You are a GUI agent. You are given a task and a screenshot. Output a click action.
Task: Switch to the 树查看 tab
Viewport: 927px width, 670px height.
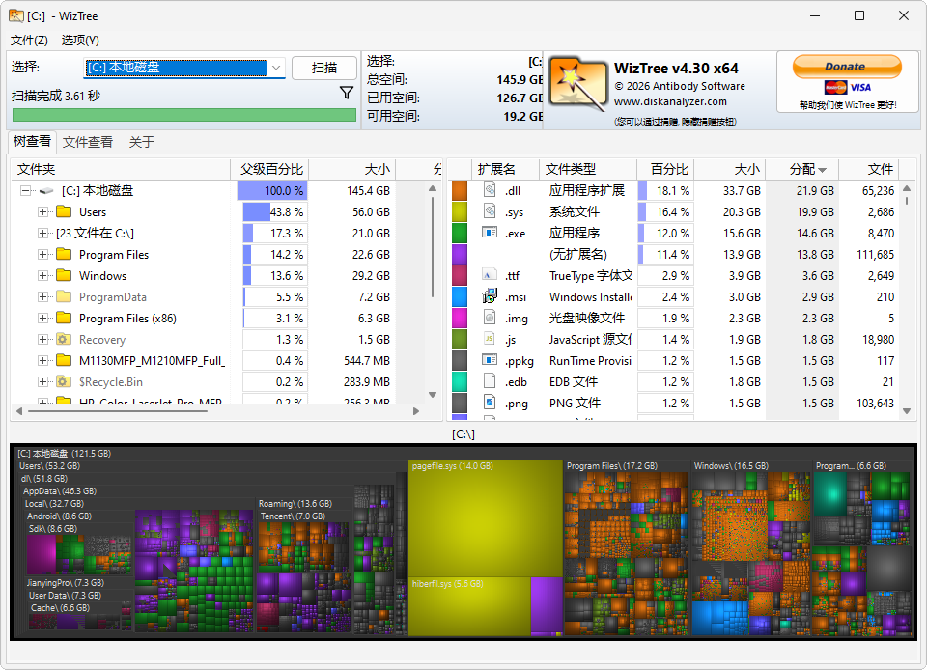click(x=32, y=142)
